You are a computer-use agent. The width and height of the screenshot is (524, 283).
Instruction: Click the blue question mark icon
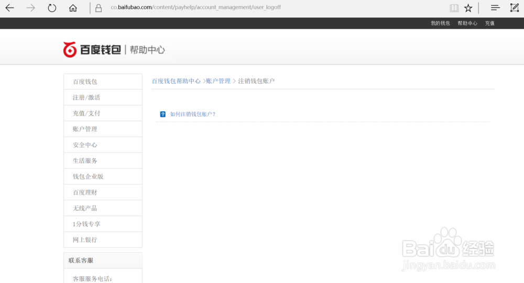163,114
